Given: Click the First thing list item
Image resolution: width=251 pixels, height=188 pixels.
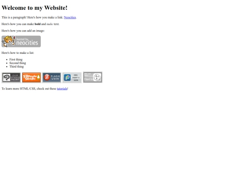Looking at the screenshot, I should (x=16, y=59).
